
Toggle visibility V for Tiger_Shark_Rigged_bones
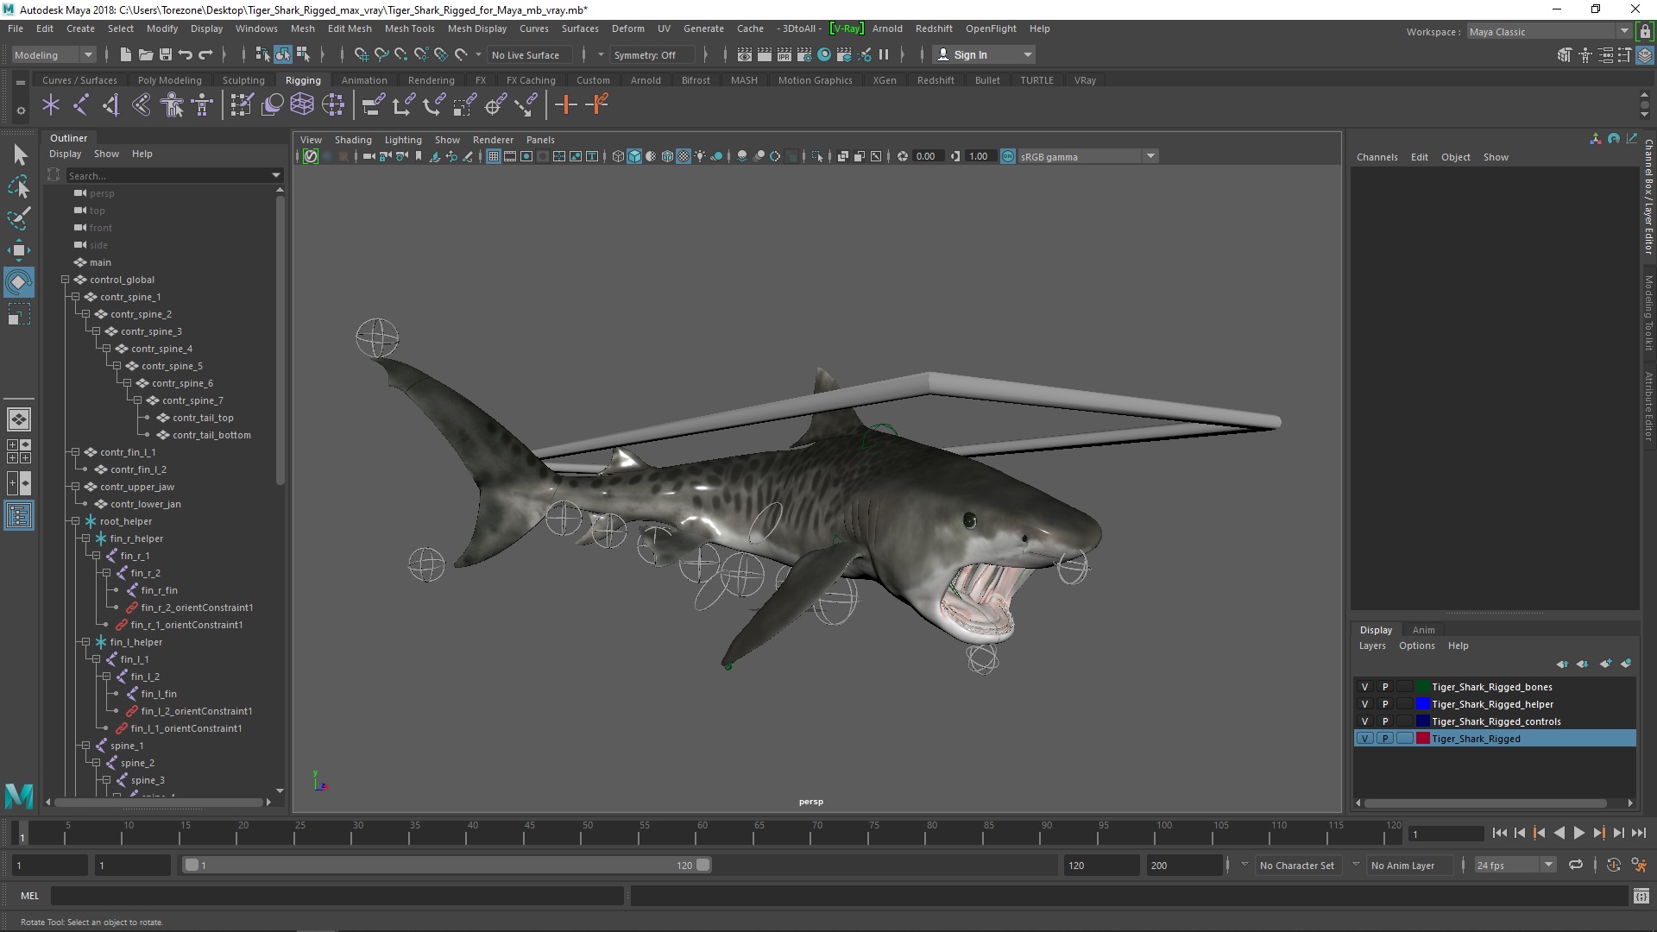tap(1364, 686)
